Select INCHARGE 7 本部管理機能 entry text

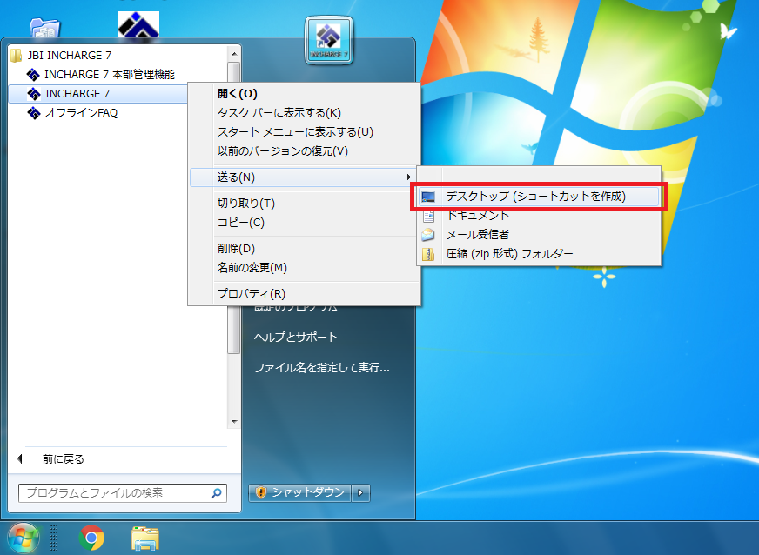coord(110,75)
